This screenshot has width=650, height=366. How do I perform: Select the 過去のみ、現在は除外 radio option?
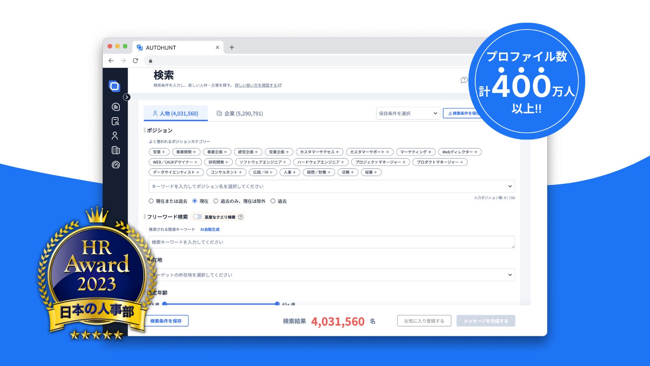pos(216,201)
